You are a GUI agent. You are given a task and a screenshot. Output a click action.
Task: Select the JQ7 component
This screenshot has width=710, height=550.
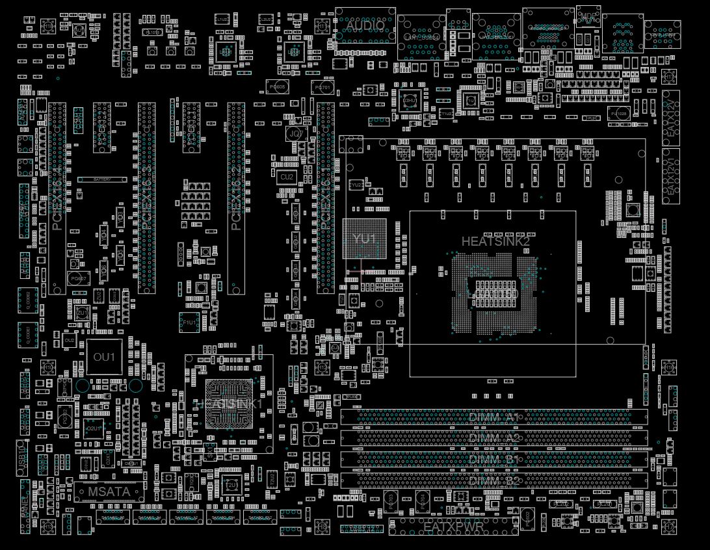(x=295, y=134)
